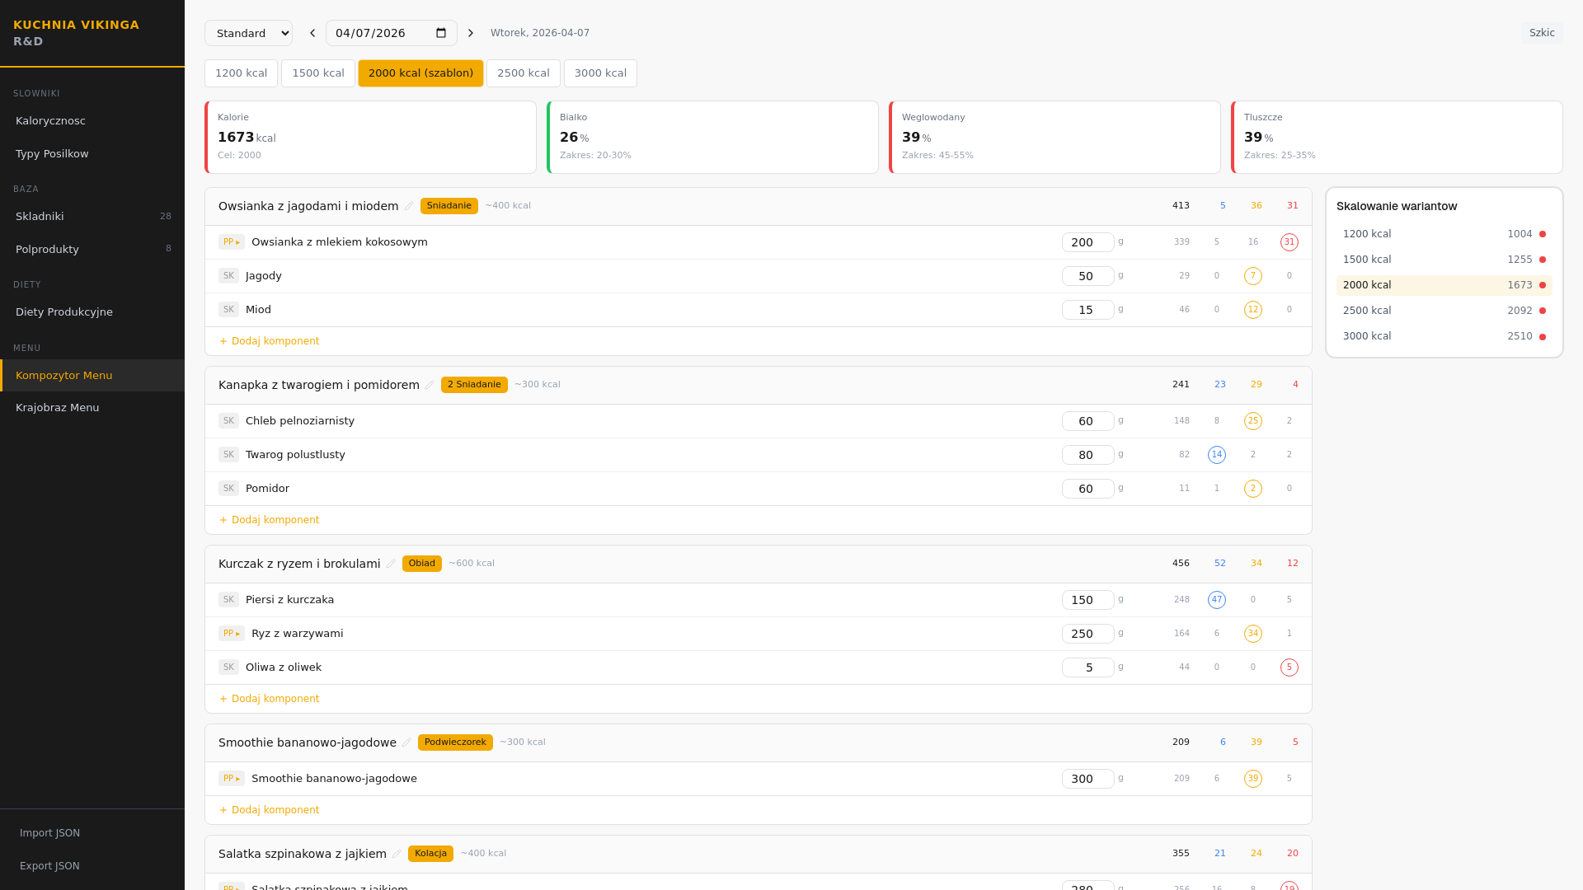
Task: Open Typy Posilkow in sidebar
Action: (92, 154)
